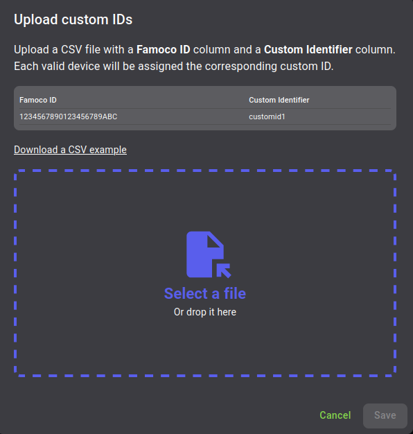Click the 'Upload custom IDs' dialog title
Viewport: 413px width, 434px height.
73,19
